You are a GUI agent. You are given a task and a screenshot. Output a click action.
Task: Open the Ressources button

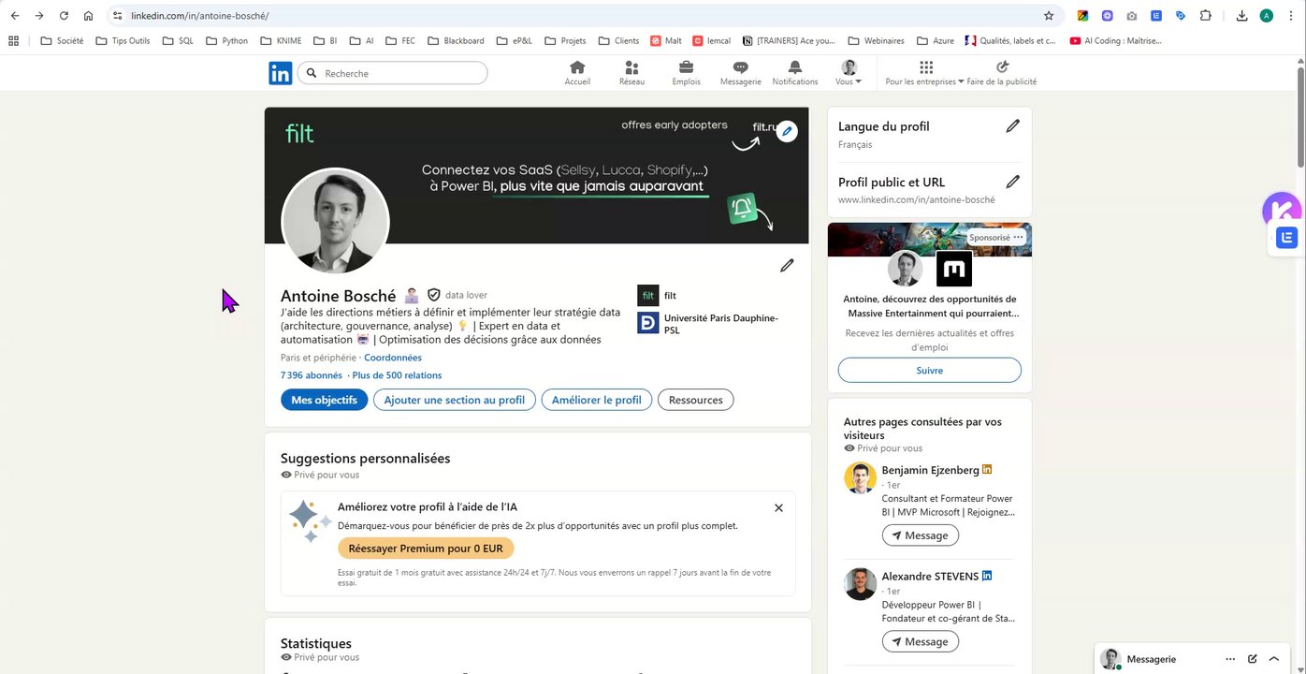(696, 400)
